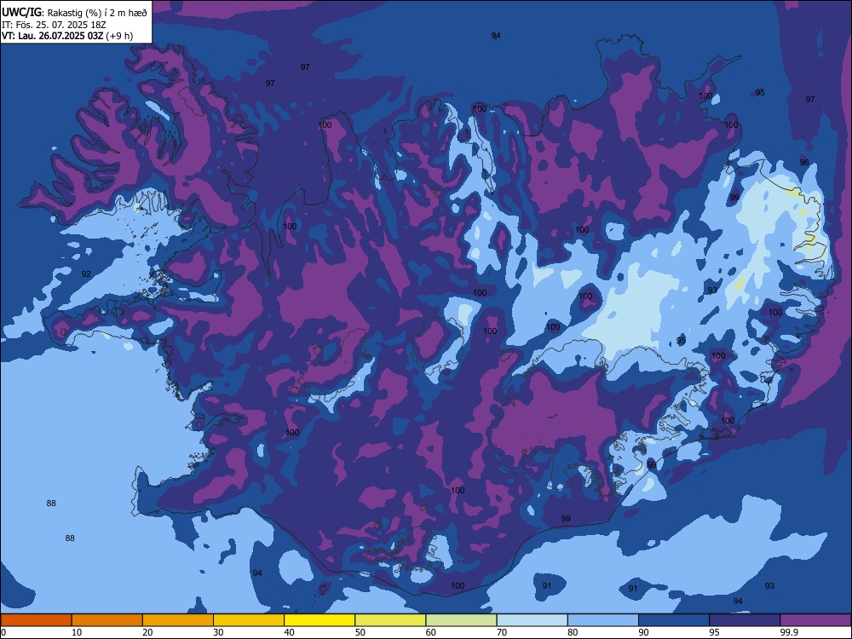This screenshot has height=639, width=852.
Task: Click the '92' humidity value on map
Action: coord(86,273)
